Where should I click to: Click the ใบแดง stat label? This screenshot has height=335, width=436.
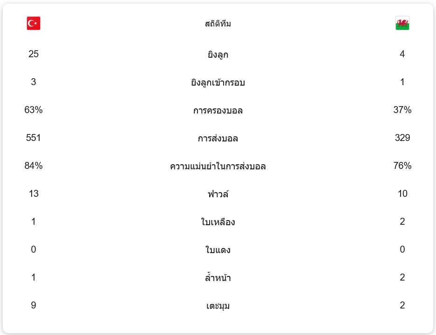(x=218, y=250)
